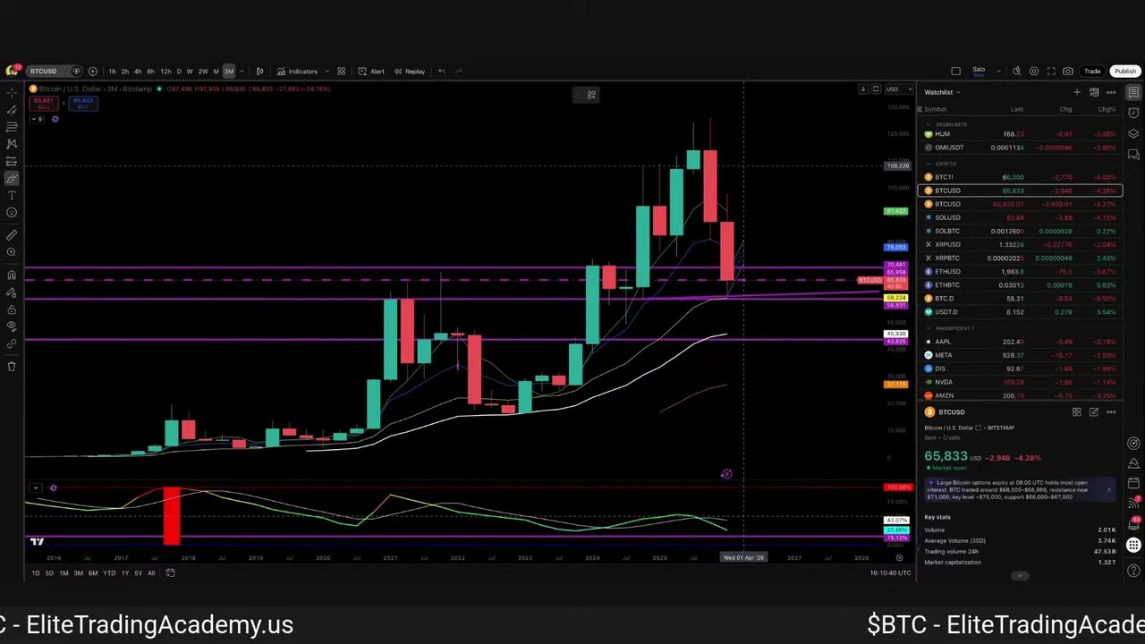Viewport: 1145px width, 644px height.
Task: Expand the Indicators favorites dropdown arrow
Action: [327, 72]
